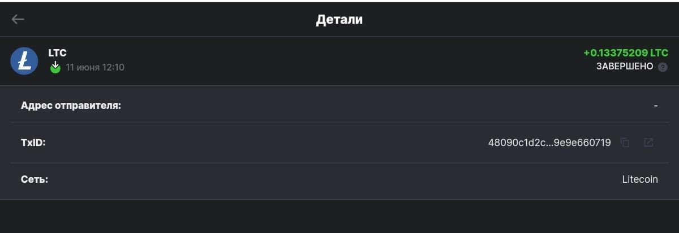This screenshot has height=233, width=679.
Task: Click the green deposit arrow icon
Action: pyautogui.click(x=55, y=68)
